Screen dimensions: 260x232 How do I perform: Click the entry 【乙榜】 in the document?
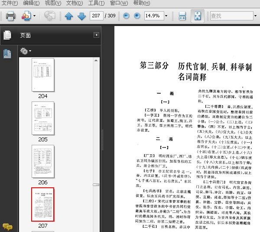click(x=150, y=110)
